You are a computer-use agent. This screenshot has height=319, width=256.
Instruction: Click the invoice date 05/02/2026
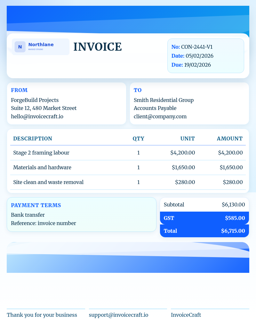click(x=199, y=56)
